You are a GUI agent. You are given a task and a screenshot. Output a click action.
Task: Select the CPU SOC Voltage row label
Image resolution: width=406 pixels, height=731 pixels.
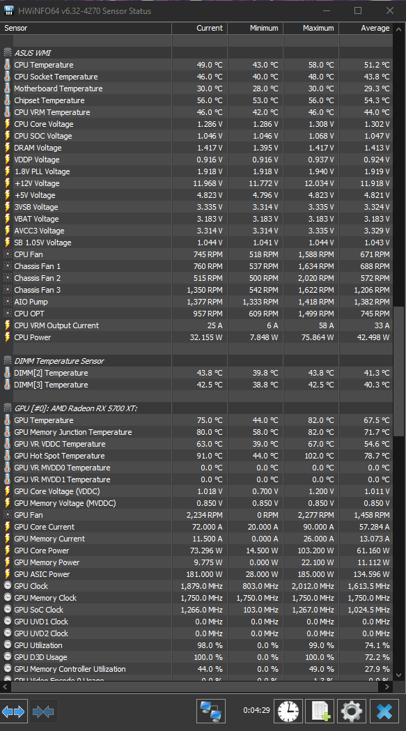[43, 136]
